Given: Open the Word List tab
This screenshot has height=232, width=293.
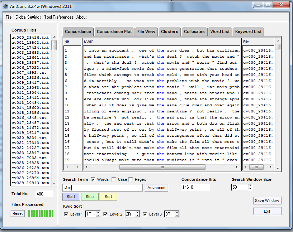Looking at the screenshot, I should pos(220,32).
